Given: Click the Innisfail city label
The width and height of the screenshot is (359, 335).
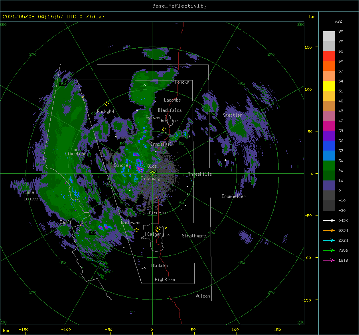Looking at the screenshot, I should [x=162, y=144].
